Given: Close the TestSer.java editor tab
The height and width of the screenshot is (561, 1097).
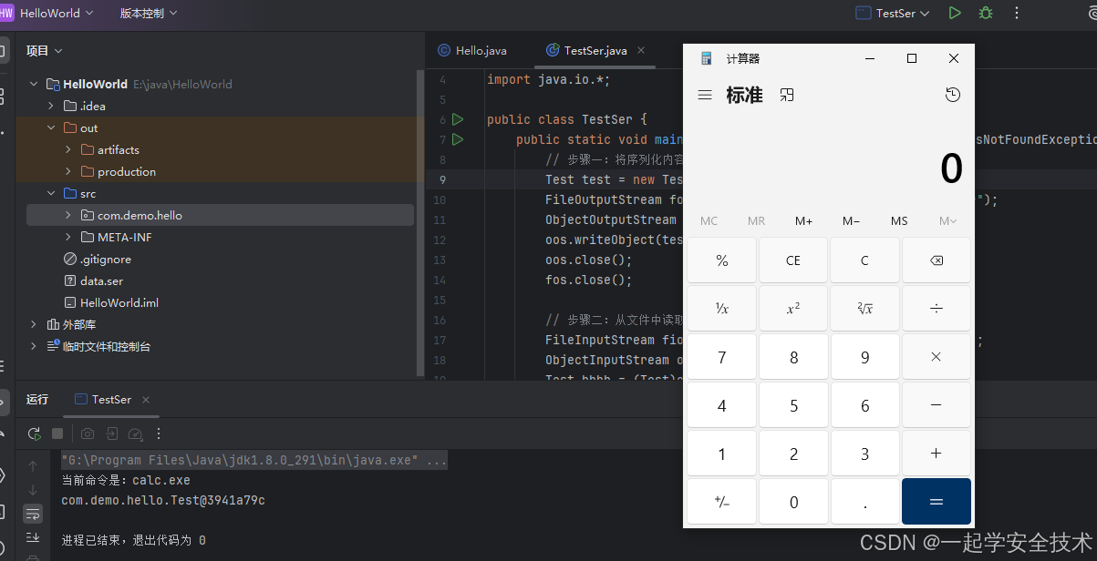Looking at the screenshot, I should [x=641, y=51].
